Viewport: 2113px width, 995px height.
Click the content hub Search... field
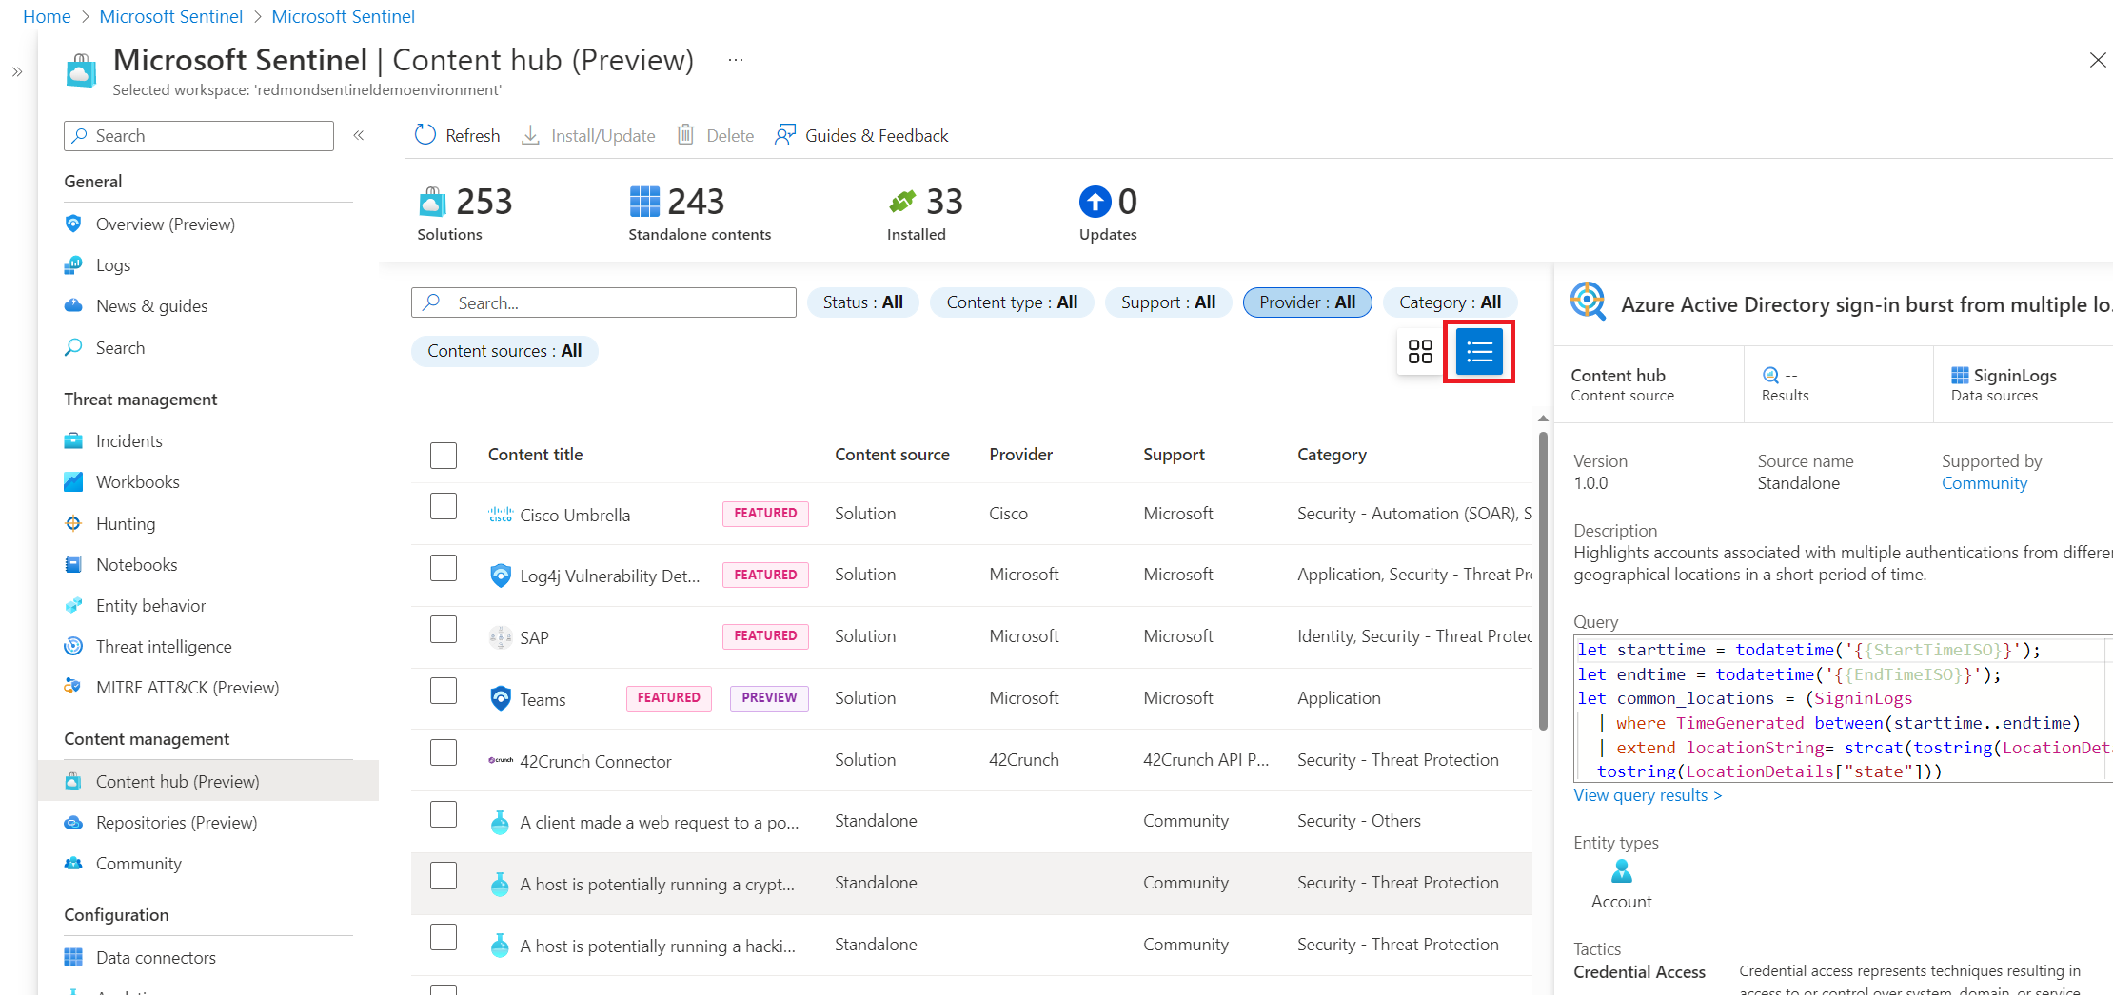[603, 302]
